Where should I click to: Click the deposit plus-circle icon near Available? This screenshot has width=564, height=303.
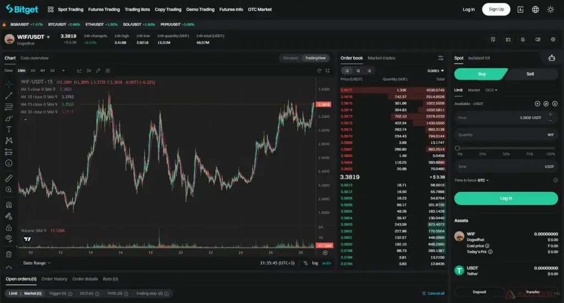coord(538,104)
